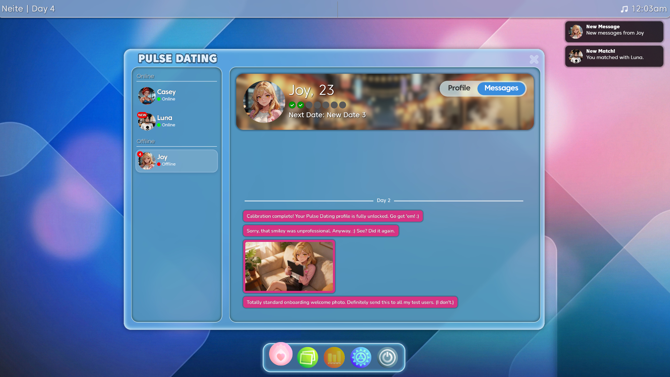Open the orange stats bar chart icon
670x377 pixels.
(x=334, y=357)
